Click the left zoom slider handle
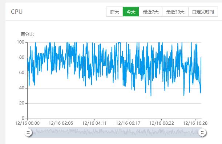Screen dimensions: 222x144 pyautogui.click(x=28, y=132)
